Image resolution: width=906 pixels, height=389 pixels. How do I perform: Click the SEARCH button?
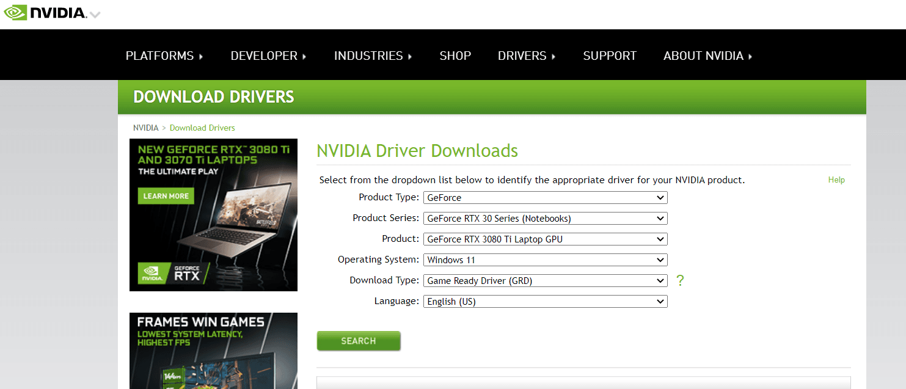(x=359, y=341)
